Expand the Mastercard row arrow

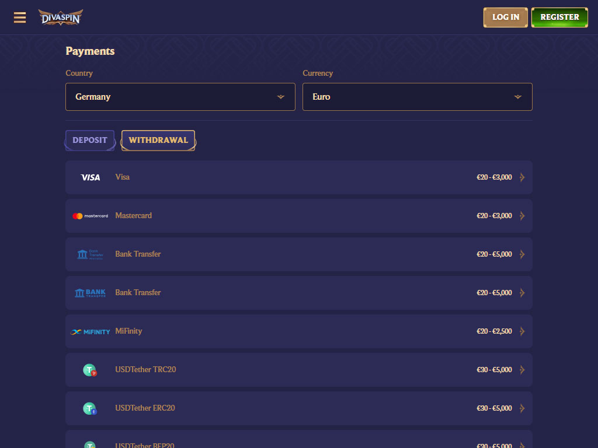click(x=522, y=216)
